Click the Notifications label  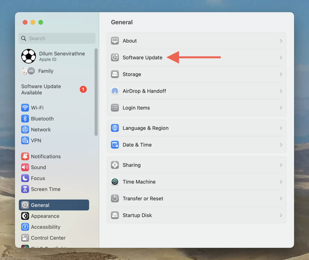(46, 156)
